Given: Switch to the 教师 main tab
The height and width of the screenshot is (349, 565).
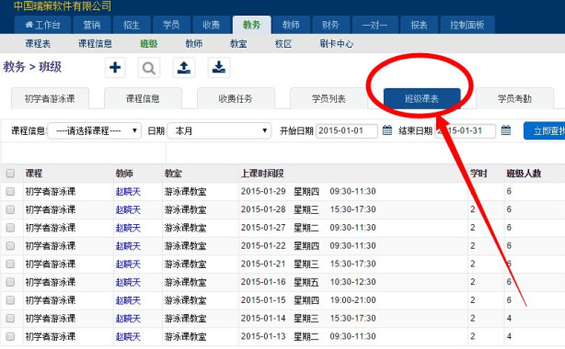Looking at the screenshot, I should coord(291,25).
